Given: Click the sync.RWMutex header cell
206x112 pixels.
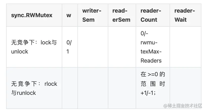Looking at the screenshot, I should (x=32, y=15).
